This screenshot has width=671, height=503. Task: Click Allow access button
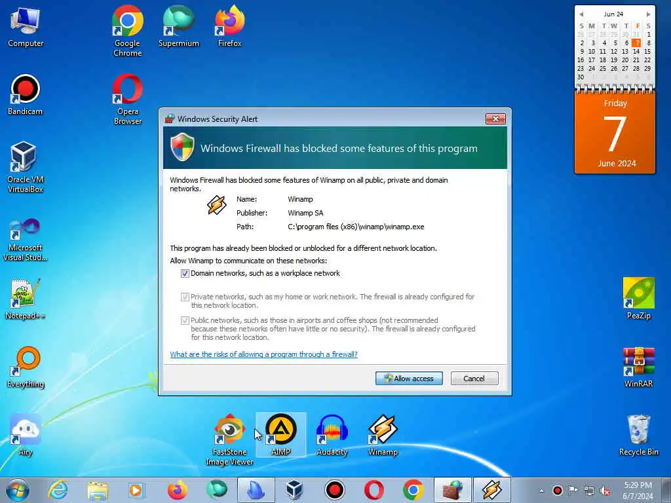point(409,378)
